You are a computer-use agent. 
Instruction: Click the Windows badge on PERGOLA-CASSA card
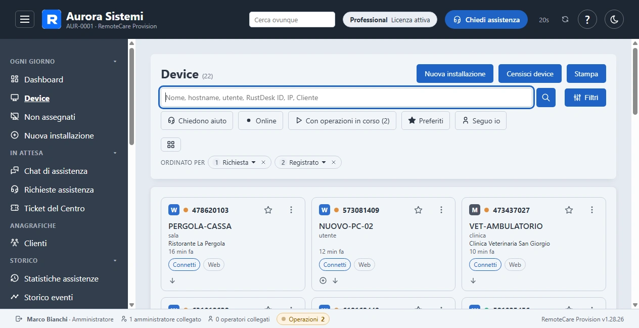point(174,210)
